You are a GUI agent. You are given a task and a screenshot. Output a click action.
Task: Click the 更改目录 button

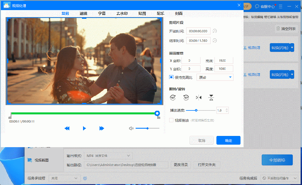181,165
